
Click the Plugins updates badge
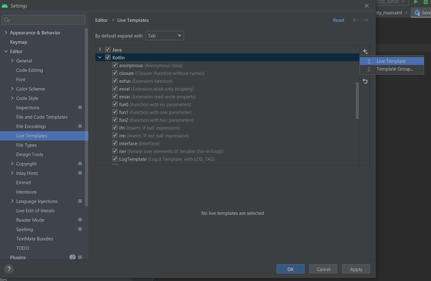pos(72,257)
